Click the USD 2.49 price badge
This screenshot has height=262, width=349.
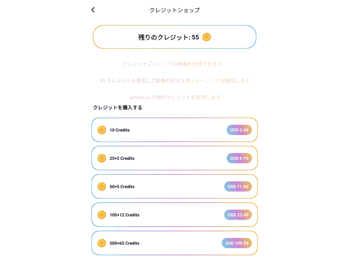pos(239,130)
